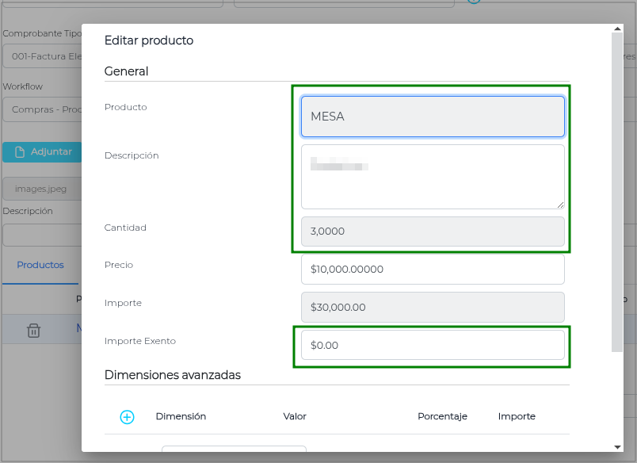Click the Cantidad field showing 3,0000
Screen dimensions: 637x463
pos(433,231)
